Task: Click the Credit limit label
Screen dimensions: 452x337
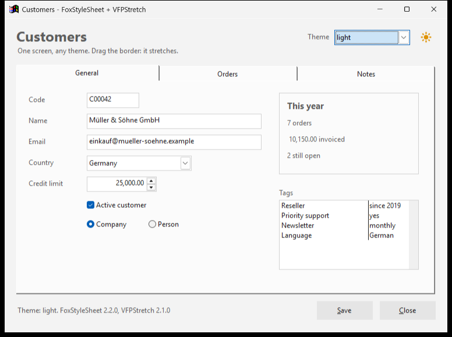Action: [45, 183]
